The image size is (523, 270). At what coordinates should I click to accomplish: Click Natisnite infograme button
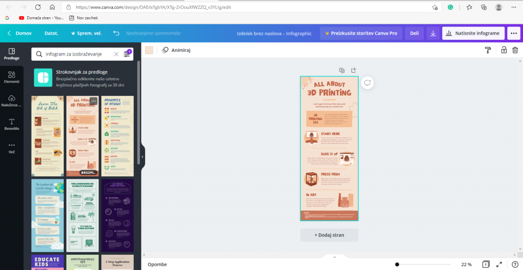click(x=473, y=33)
